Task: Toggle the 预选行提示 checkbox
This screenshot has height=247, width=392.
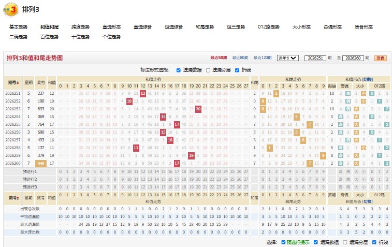Action: coord(283,242)
